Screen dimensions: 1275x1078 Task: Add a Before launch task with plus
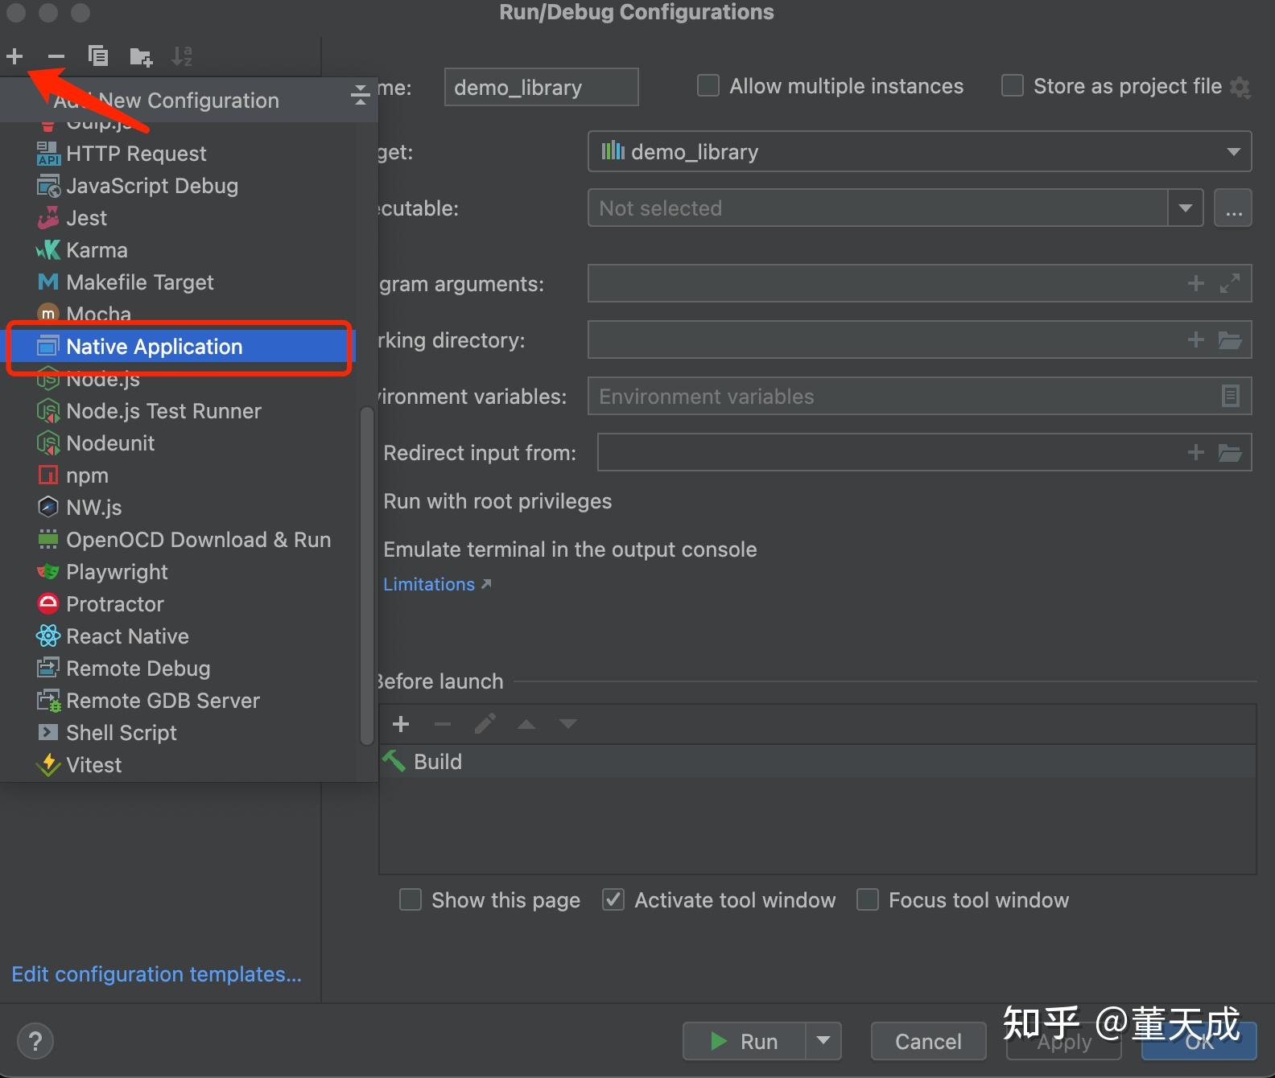[x=401, y=724]
